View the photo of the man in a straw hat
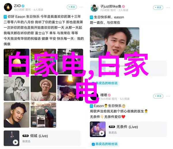 pyautogui.click(x=43, y=88)
